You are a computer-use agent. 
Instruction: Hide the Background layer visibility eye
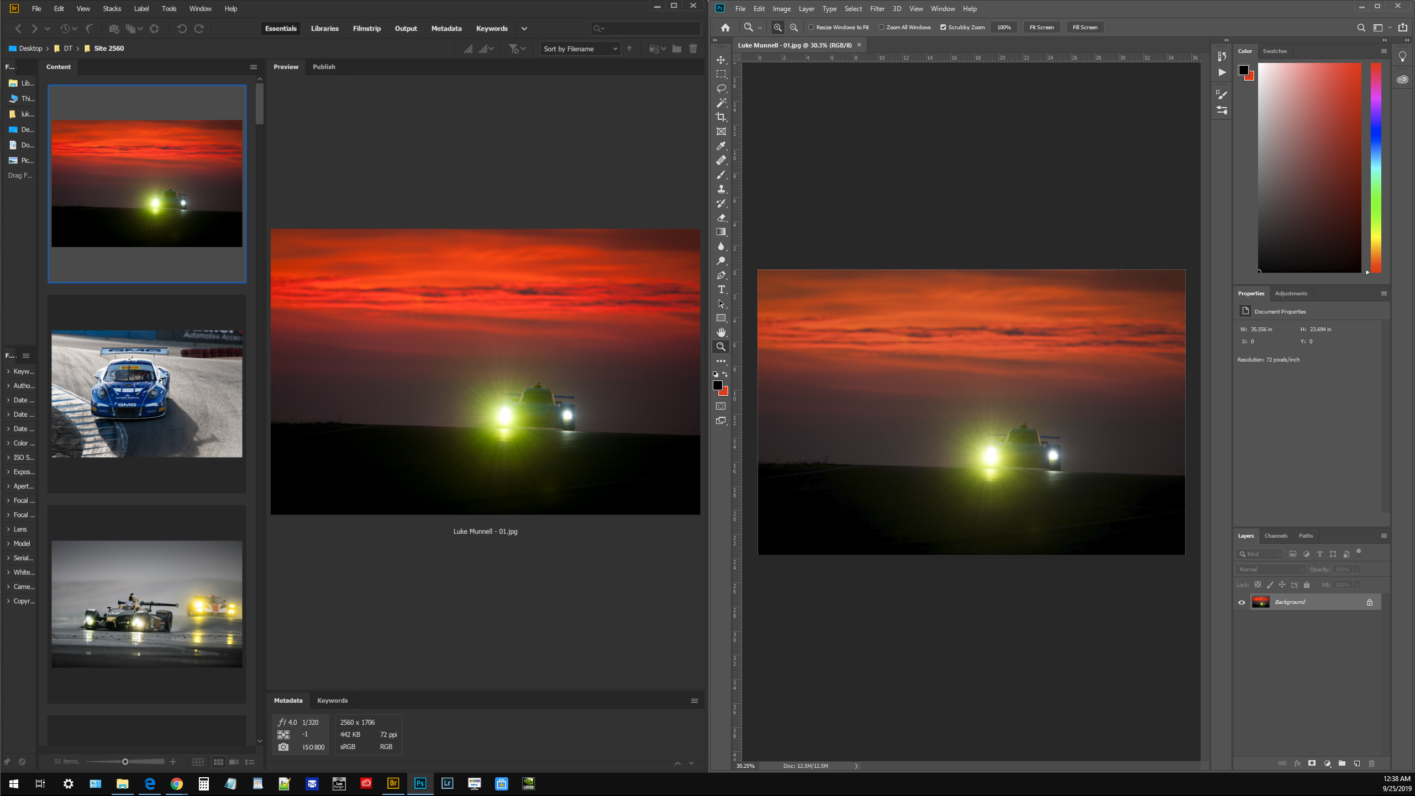[1242, 602]
